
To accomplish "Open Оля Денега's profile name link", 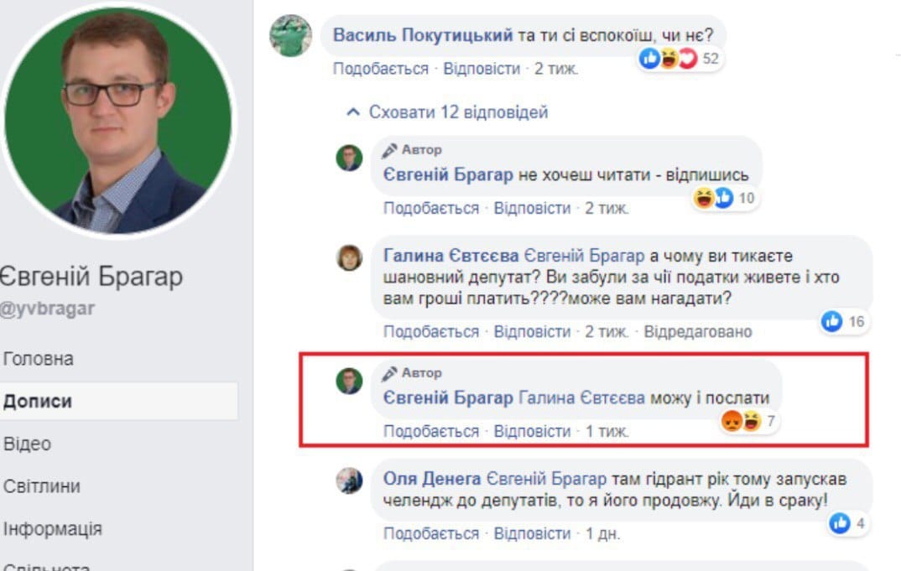I will point(432,479).
